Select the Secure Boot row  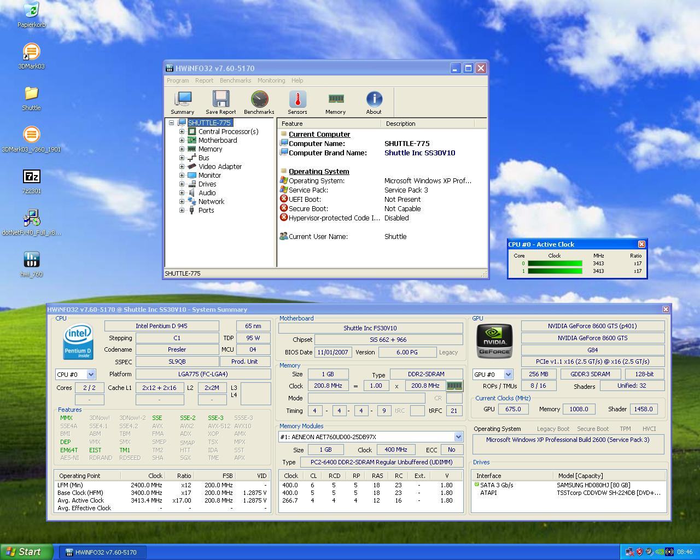[x=382, y=209]
